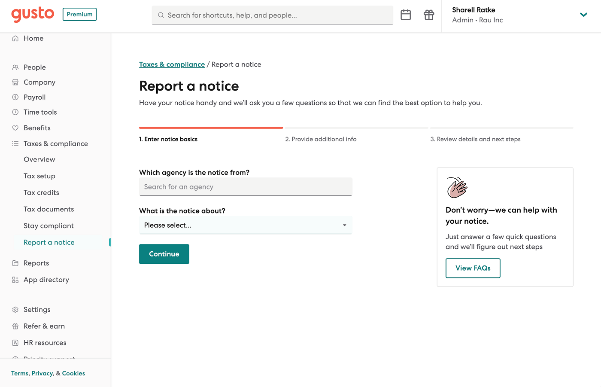The height and width of the screenshot is (387, 601).
Task: Click the HR resources badge icon
Action: [15, 343]
